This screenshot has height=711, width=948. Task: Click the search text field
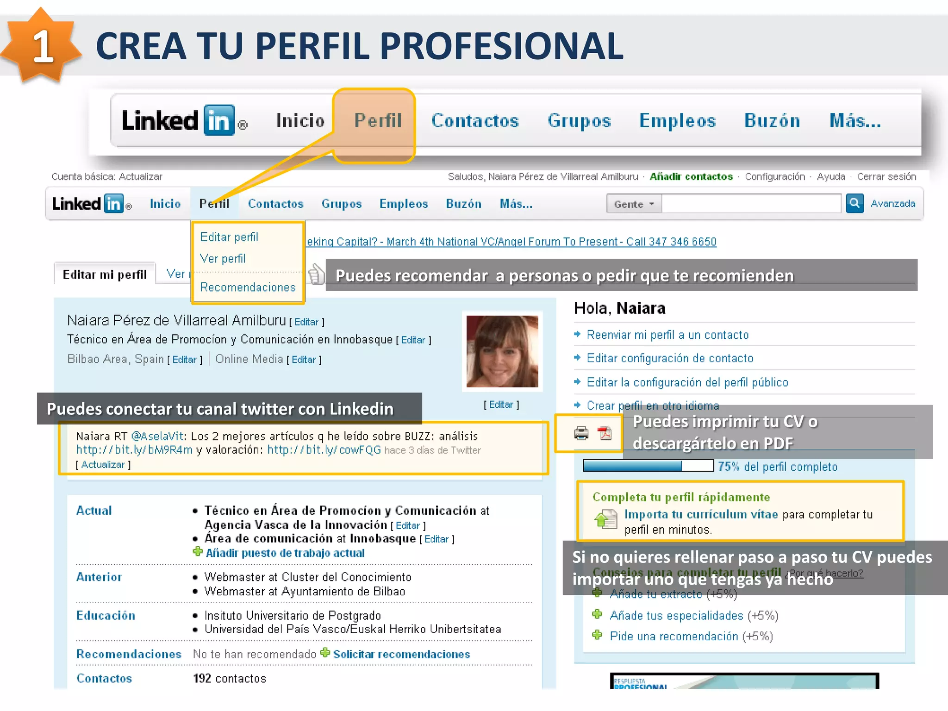pyautogui.click(x=751, y=204)
